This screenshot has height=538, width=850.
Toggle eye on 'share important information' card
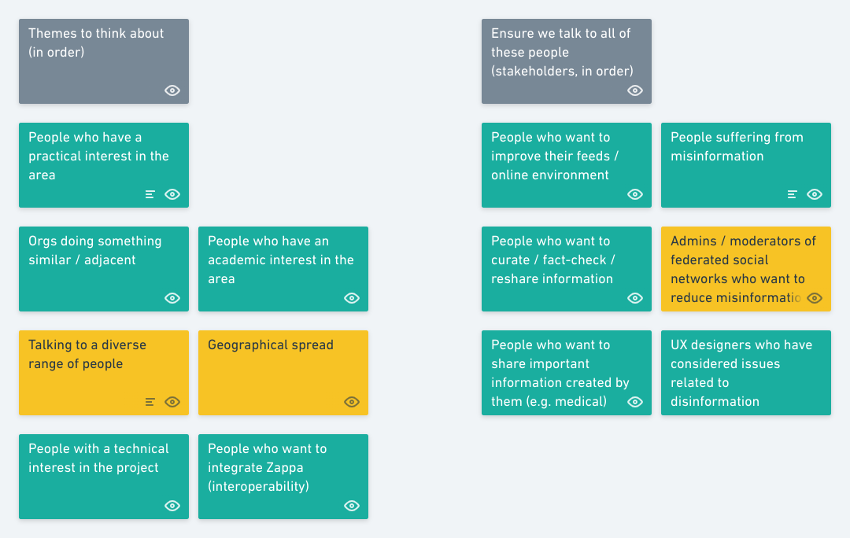[635, 402]
